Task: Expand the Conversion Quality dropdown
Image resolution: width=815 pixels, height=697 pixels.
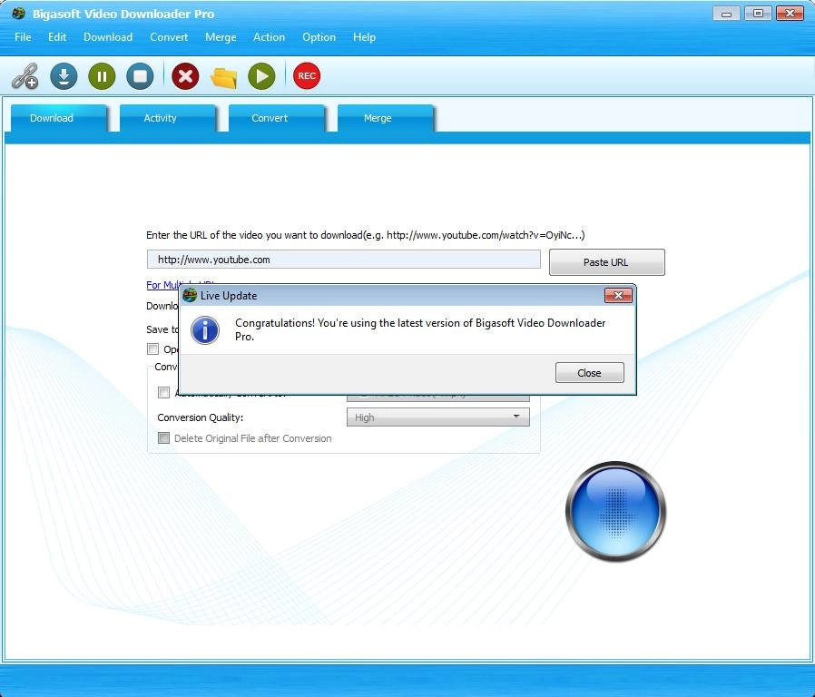Action: pyautogui.click(x=438, y=417)
